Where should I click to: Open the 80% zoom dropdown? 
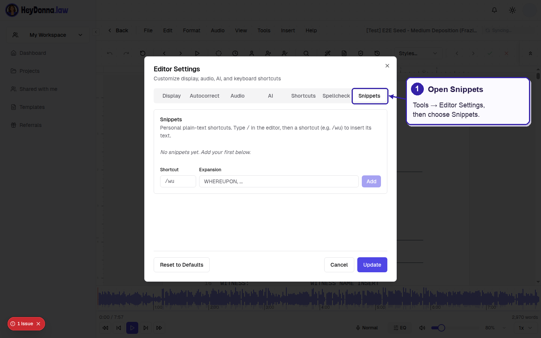(x=495, y=328)
